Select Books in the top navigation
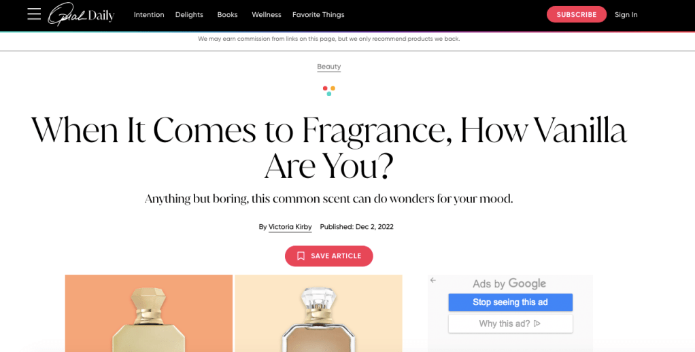 pyautogui.click(x=227, y=14)
